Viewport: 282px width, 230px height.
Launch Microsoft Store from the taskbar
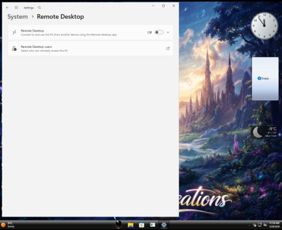point(142,225)
